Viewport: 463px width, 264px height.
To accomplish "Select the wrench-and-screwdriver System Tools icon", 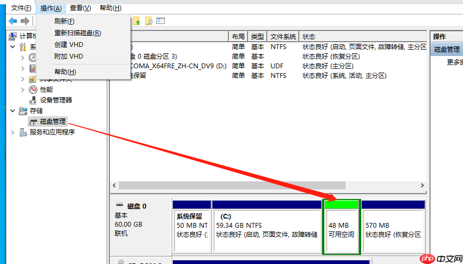I will point(23,46).
